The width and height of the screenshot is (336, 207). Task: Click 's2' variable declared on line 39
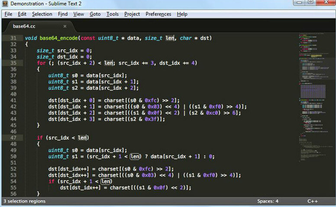(75, 88)
